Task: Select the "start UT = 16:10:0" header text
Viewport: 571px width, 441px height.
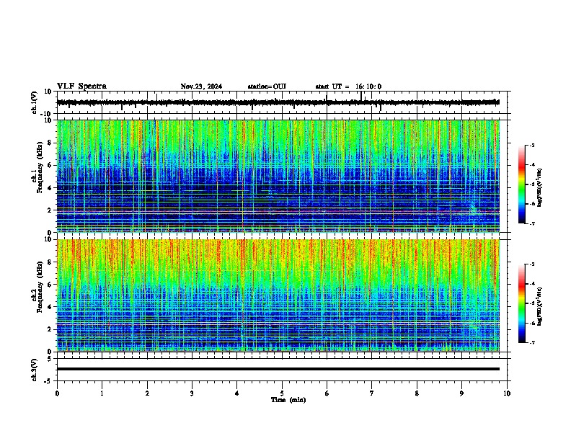Action: coord(348,86)
